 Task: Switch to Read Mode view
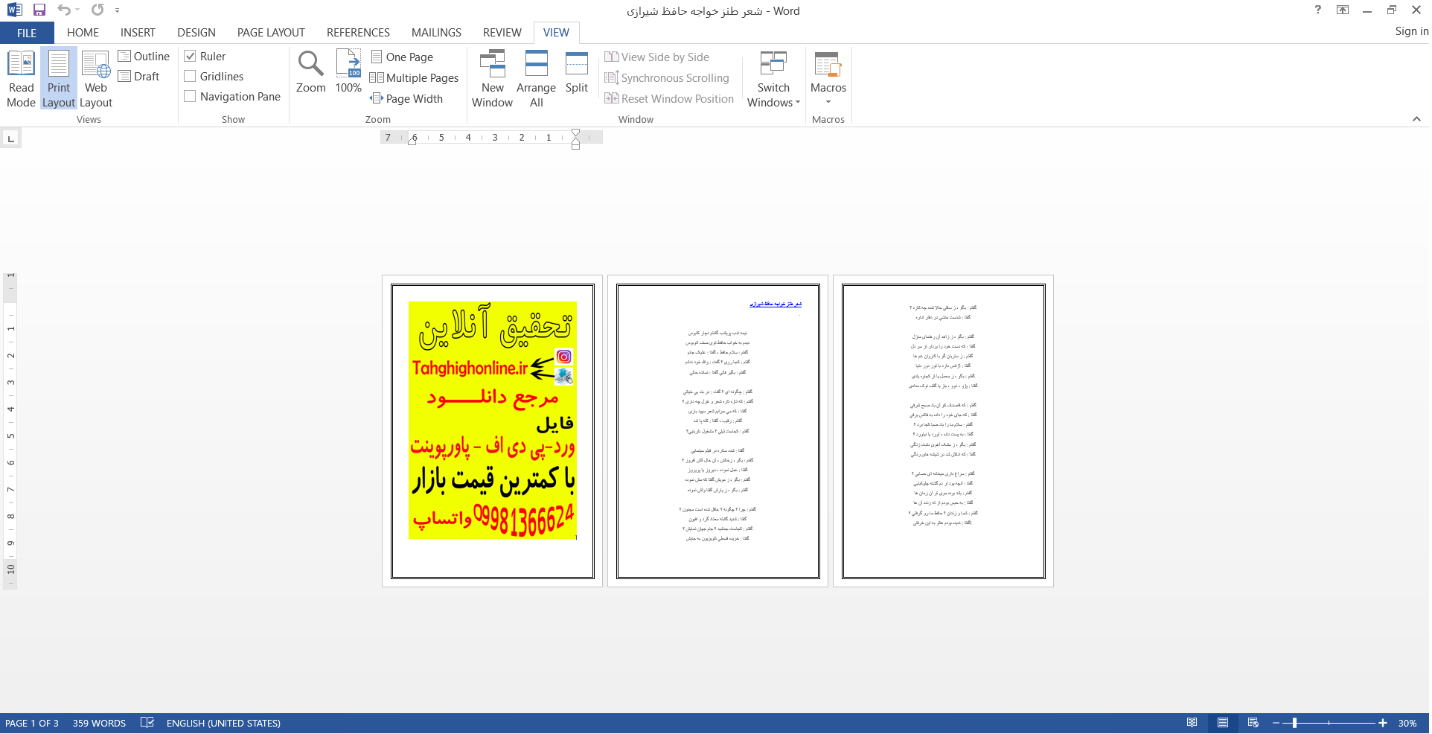21,79
